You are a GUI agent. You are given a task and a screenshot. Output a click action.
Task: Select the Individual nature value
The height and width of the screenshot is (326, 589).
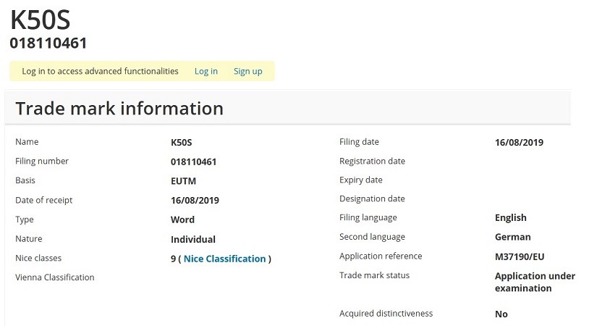[x=192, y=239]
